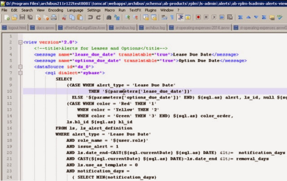Screen dimensions: 287x181
Task: Open the Settings menu
Action: coord(94,10)
